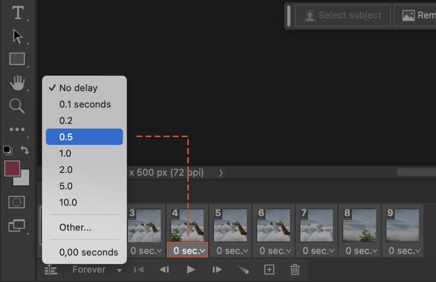Select the Path Selection tool

point(17,36)
